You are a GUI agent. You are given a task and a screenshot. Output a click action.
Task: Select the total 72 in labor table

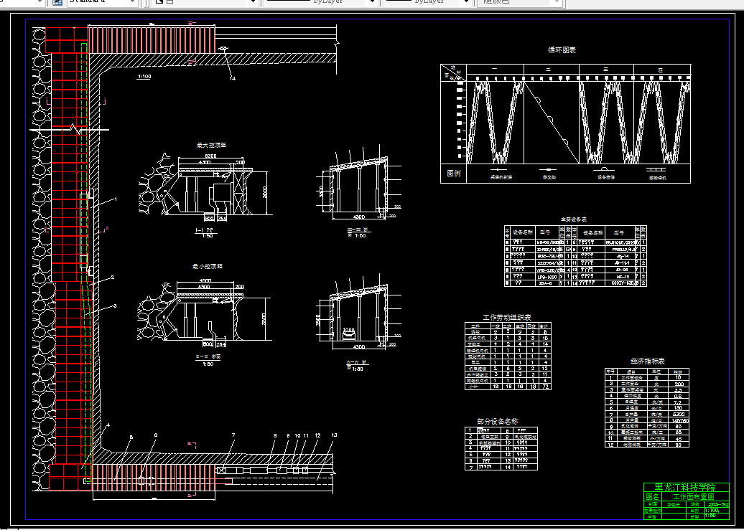click(545, 387)
